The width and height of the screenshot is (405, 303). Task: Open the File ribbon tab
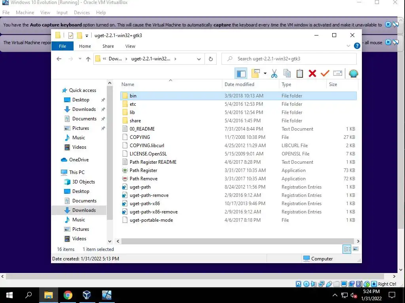[x=62, y=46]
